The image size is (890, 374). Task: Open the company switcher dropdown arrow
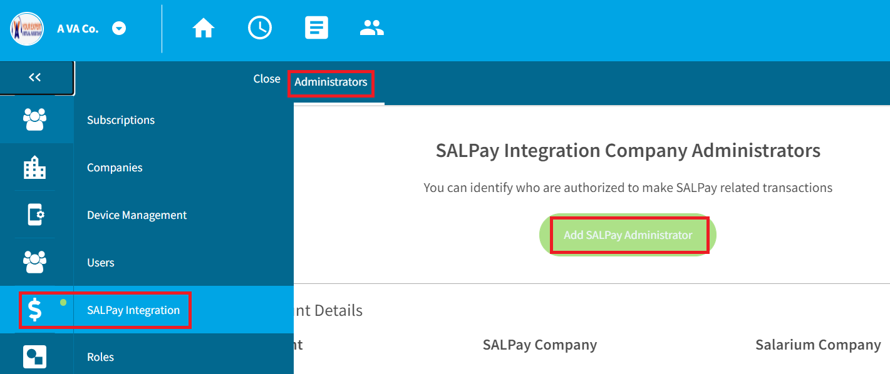119,29
